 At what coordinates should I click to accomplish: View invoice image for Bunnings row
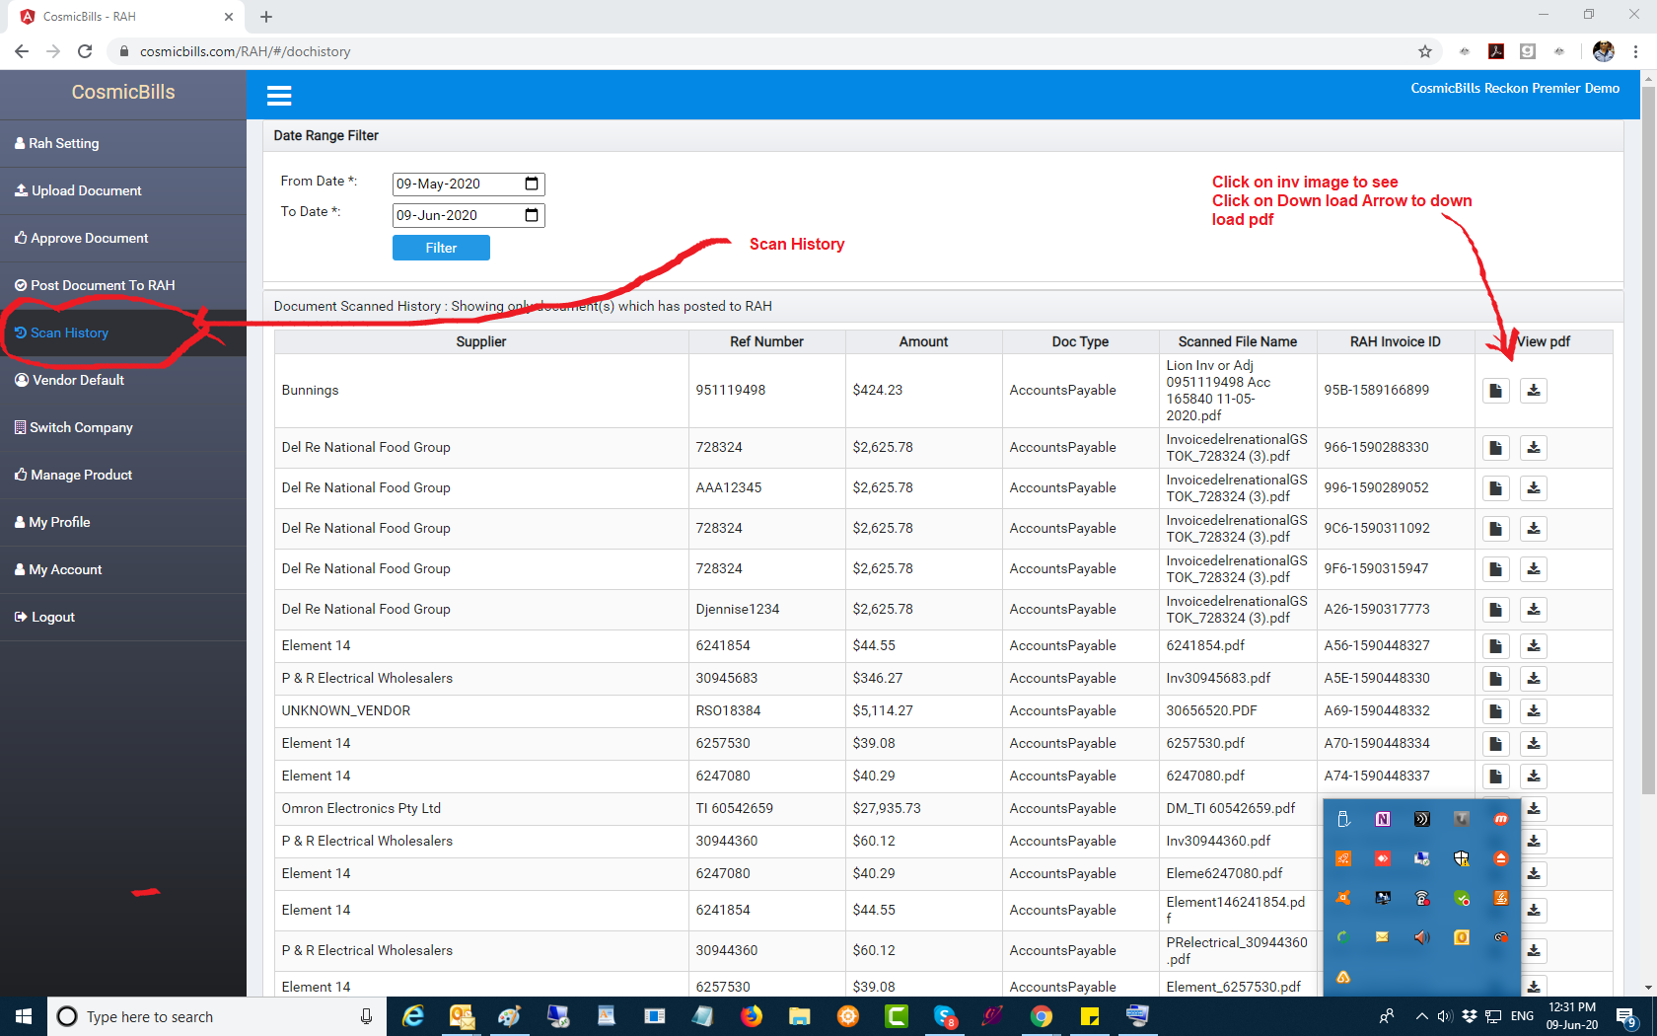pyautogui.click(x=1495, y=391)
